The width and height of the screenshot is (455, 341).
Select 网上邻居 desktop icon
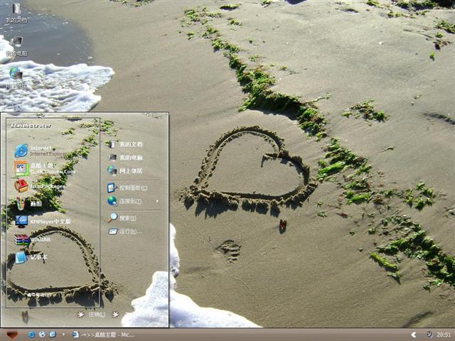(x=16, y=78)
